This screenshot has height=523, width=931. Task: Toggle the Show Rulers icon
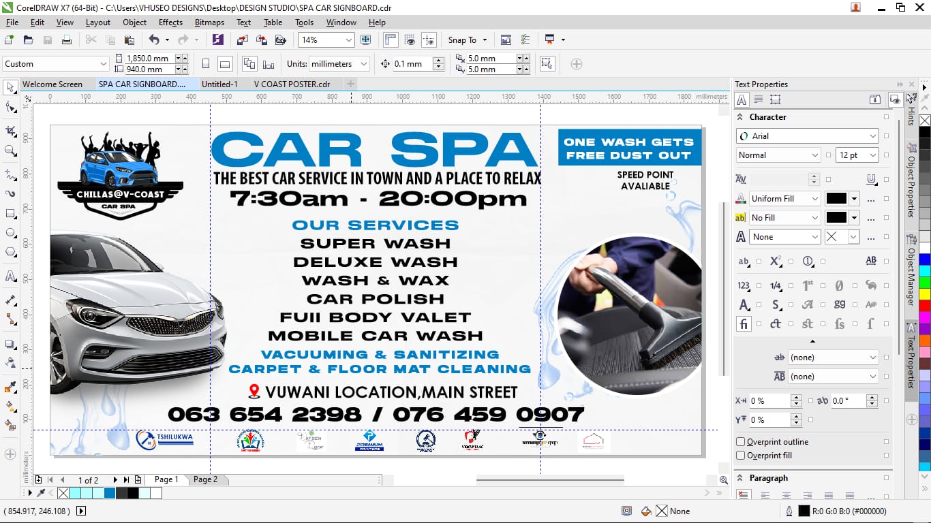pos(391,40)
